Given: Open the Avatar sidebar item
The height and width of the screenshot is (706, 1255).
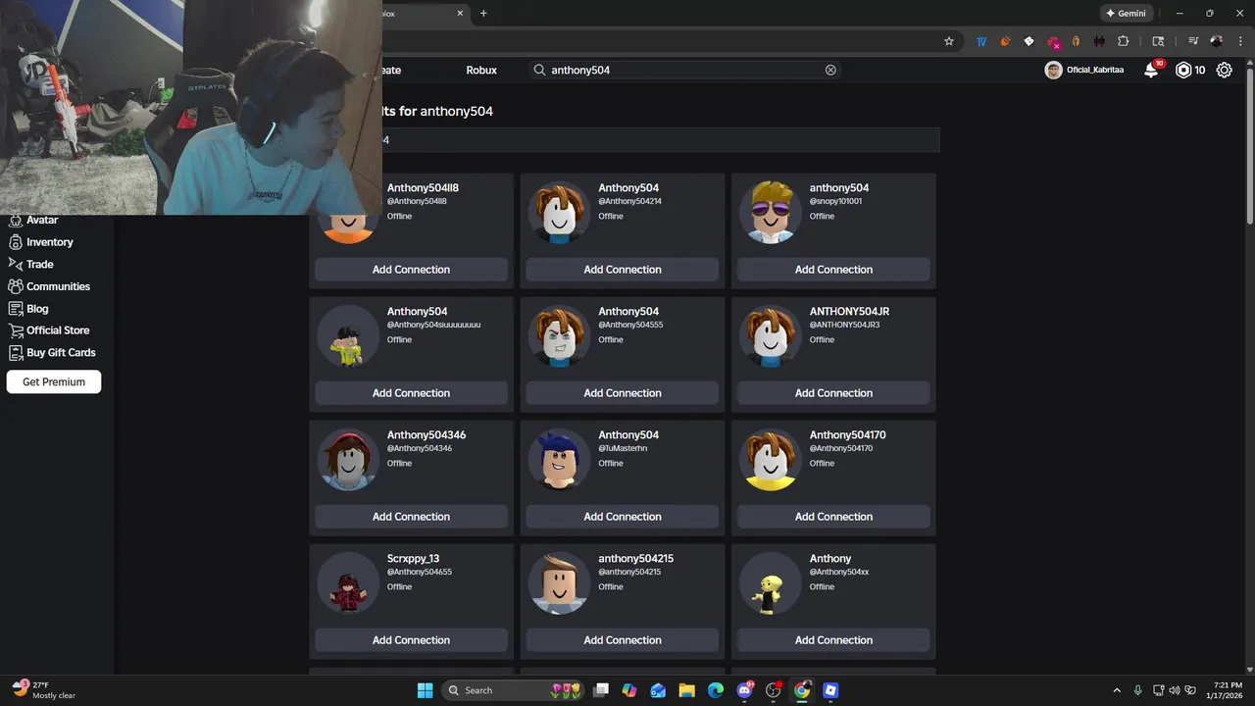Looking at the screenshot, I should click(42, 220).
